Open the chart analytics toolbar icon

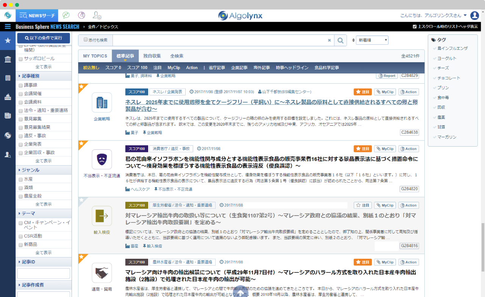66,16
